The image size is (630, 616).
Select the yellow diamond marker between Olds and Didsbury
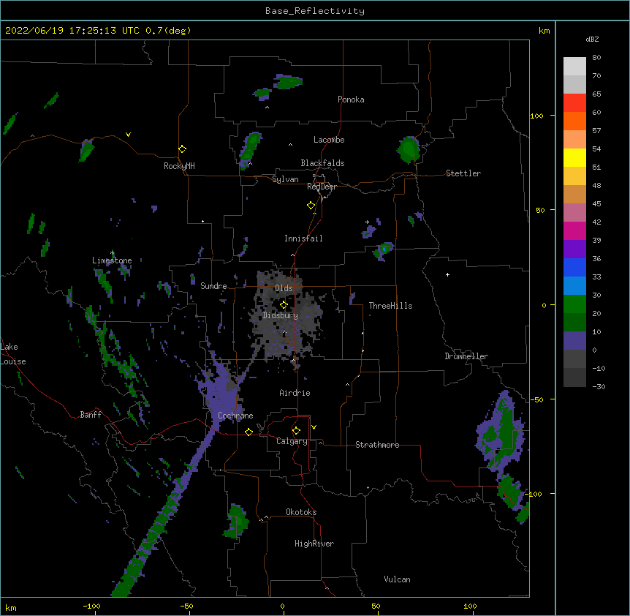tap(284, 304)
